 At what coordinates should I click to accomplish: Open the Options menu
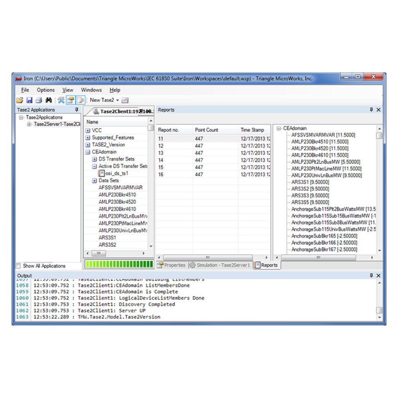46,90
